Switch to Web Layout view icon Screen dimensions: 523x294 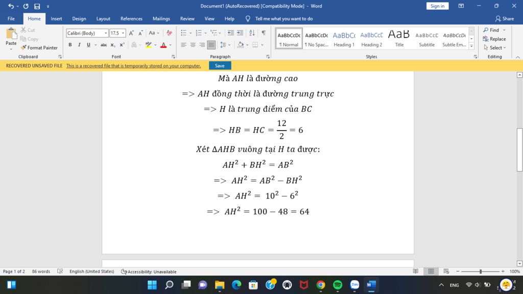[446, 272]
